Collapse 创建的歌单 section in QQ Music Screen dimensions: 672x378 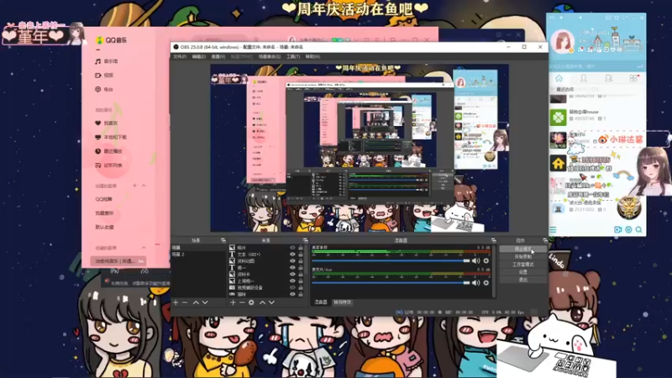point(144,186)
